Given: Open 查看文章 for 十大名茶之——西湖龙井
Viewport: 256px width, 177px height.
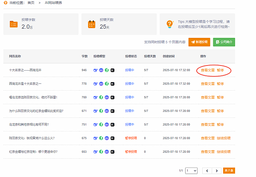Looking at the screenshot, I should pyautogui.click(x=208, y=70).
